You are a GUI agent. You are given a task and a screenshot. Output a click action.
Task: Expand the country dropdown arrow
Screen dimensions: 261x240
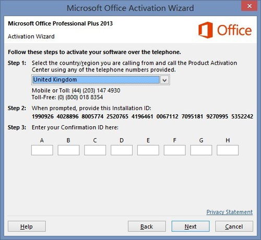coord(164,80)
